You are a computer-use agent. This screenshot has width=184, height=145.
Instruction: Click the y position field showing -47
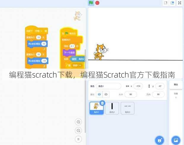tap(160, 86)
